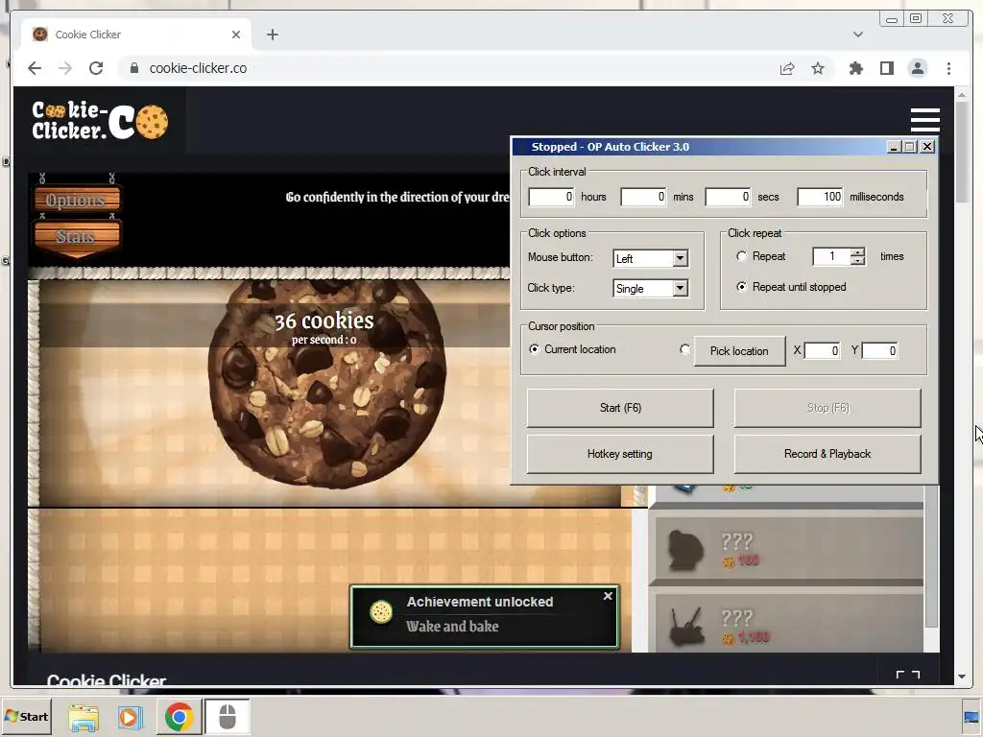Close the Cookie Clicker tab

[236, 35]
